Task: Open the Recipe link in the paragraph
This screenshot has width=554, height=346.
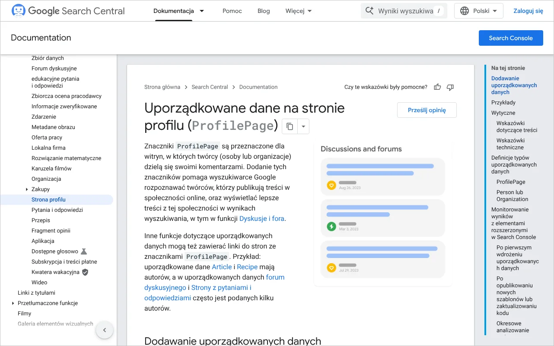Action: pyautogui.click(x=247, y=267)
